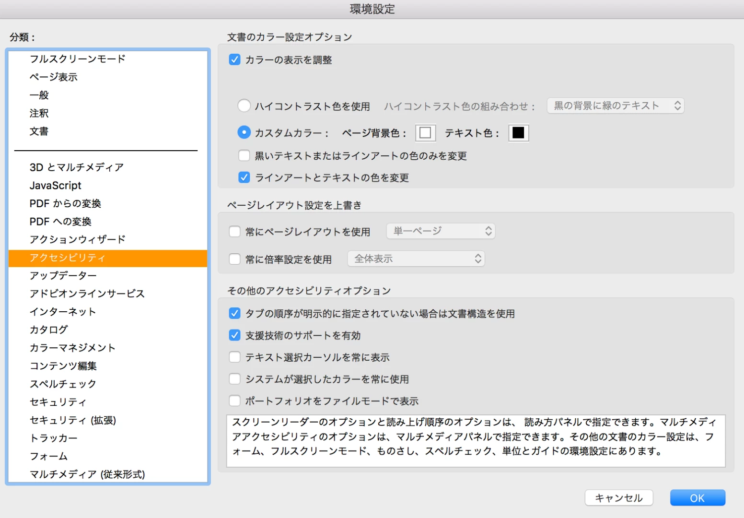The width and height of the screenshot is (744, 518).
Task: Select トラッカー category
Action: pos(108,438)
